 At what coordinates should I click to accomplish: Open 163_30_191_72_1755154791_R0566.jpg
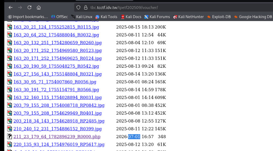[56, 90]
